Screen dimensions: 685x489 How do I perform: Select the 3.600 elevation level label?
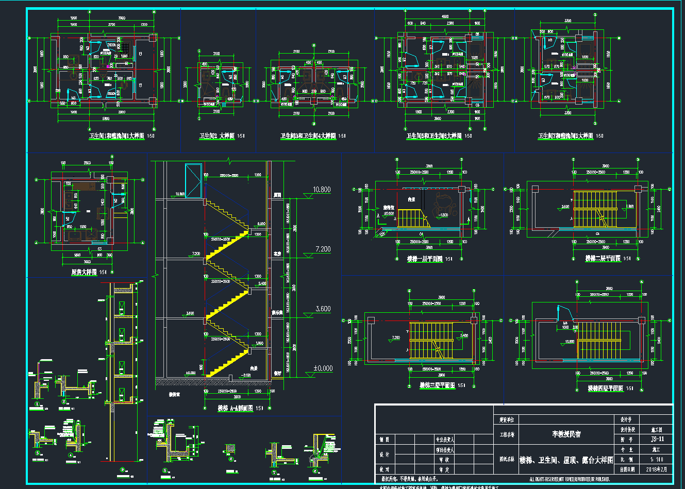coord(323,309)
